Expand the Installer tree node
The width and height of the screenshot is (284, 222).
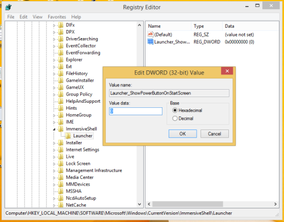click(x=55, y=143)
